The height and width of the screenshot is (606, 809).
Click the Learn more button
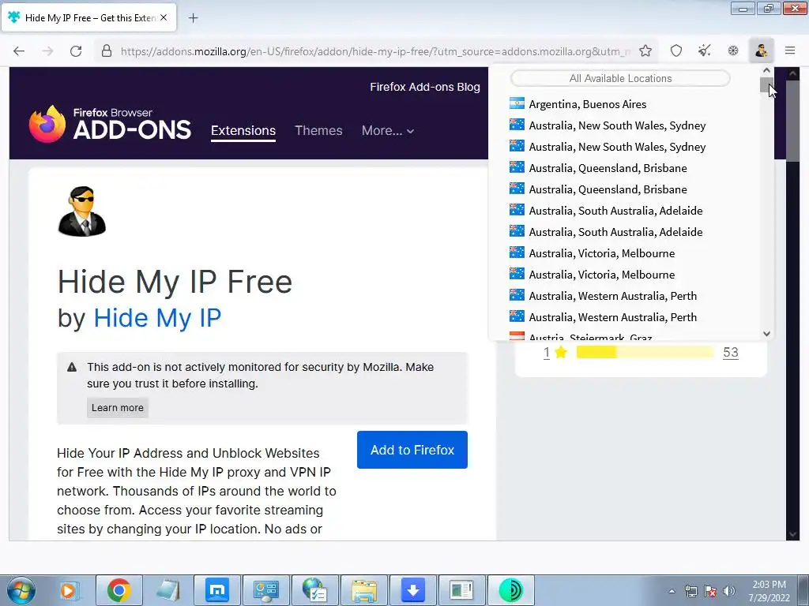(118, 408)
